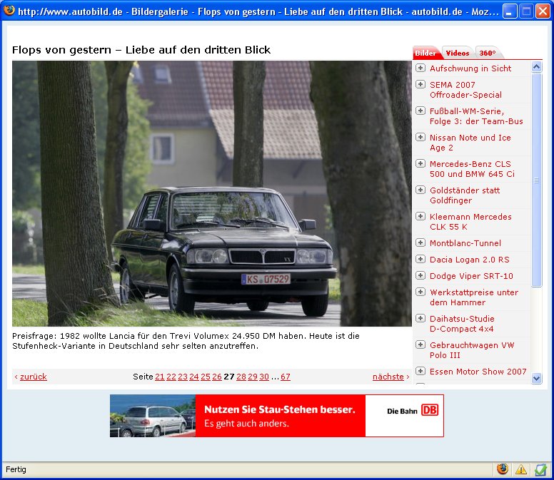This screenshot has width=554, height=480.
Task: Open the 'Werkstattpreise unter dem Hammer' link
Action: coord(474,297)
